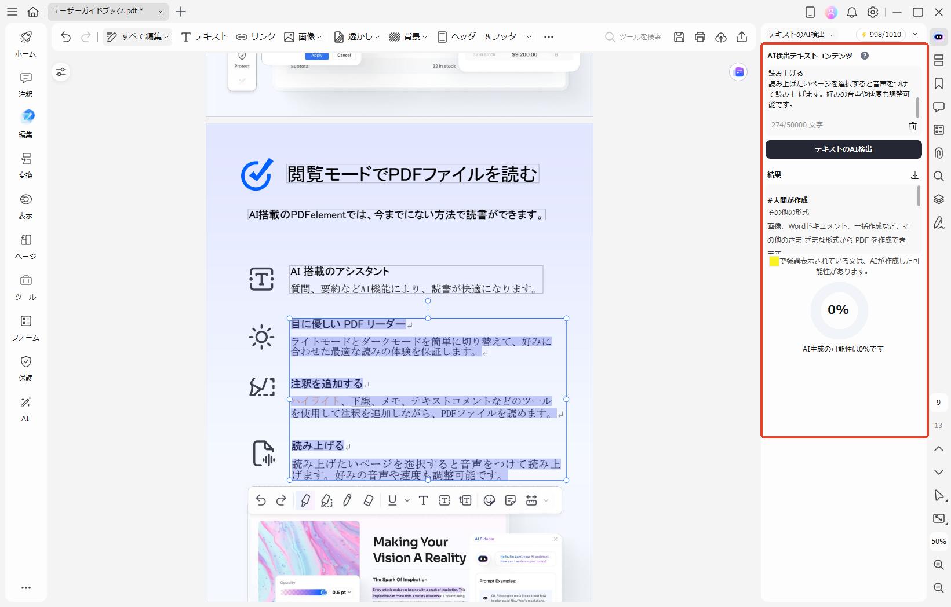Run テキストのAI検出 detection
Image resolution: width=951 pixels, height=607 pixels.
click(843, 149)
